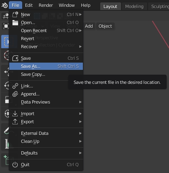Click the Blender logo icon
Screen dimensions: 169x173
(x=4, y=5)
